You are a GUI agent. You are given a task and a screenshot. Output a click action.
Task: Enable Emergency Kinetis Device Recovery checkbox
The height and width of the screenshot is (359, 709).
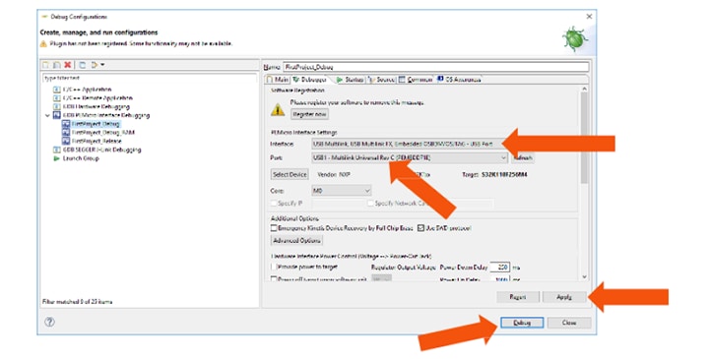pos(274,228)
